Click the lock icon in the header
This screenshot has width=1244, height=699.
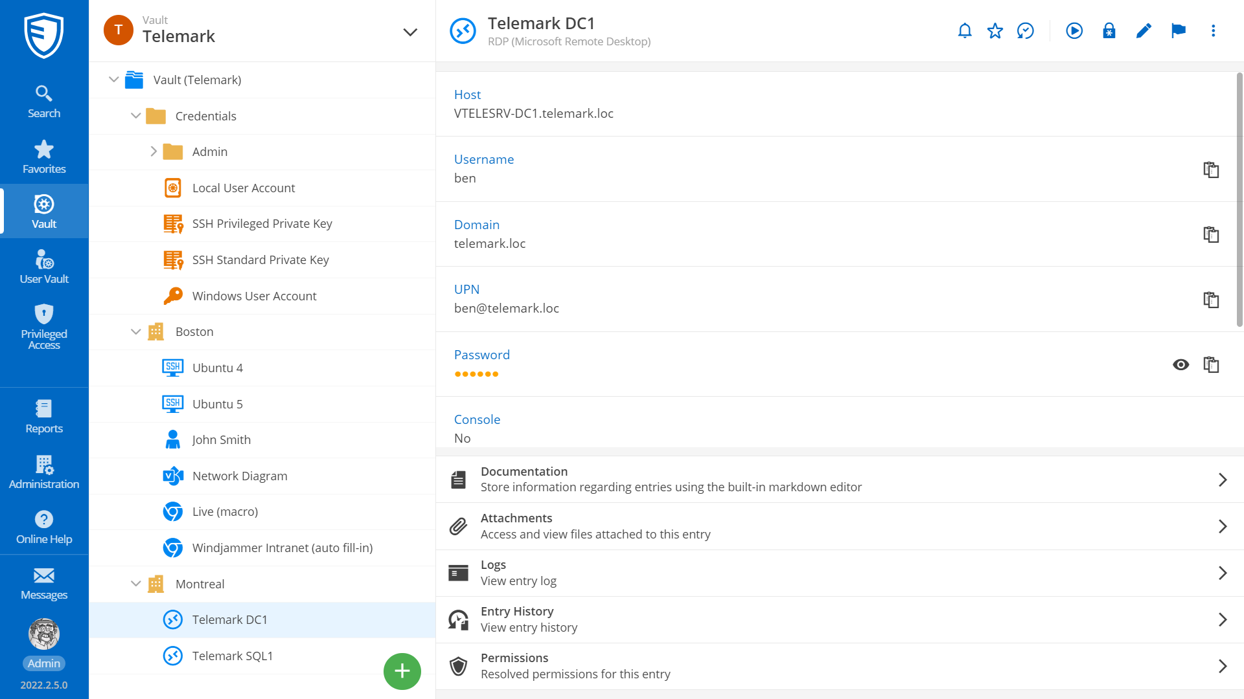[1109, 30]
